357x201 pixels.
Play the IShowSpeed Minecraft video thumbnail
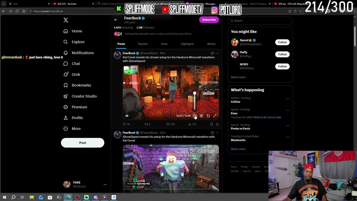(x=171, y=168)
